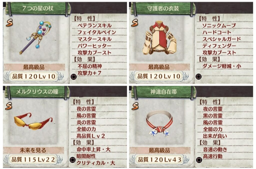This screenshot has width=256, height=169.
Task: Click S rank icon on 神速自在帯
Action: [135, 106]
